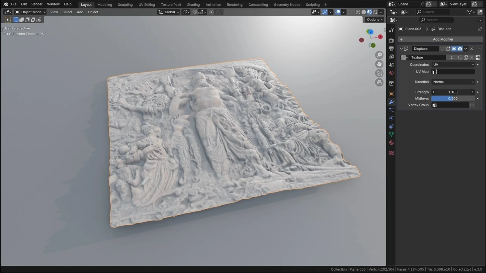Open the Render Properties tab
This screenshot has width=486, height=273.
pyautogui.click(x=391, y=40)
